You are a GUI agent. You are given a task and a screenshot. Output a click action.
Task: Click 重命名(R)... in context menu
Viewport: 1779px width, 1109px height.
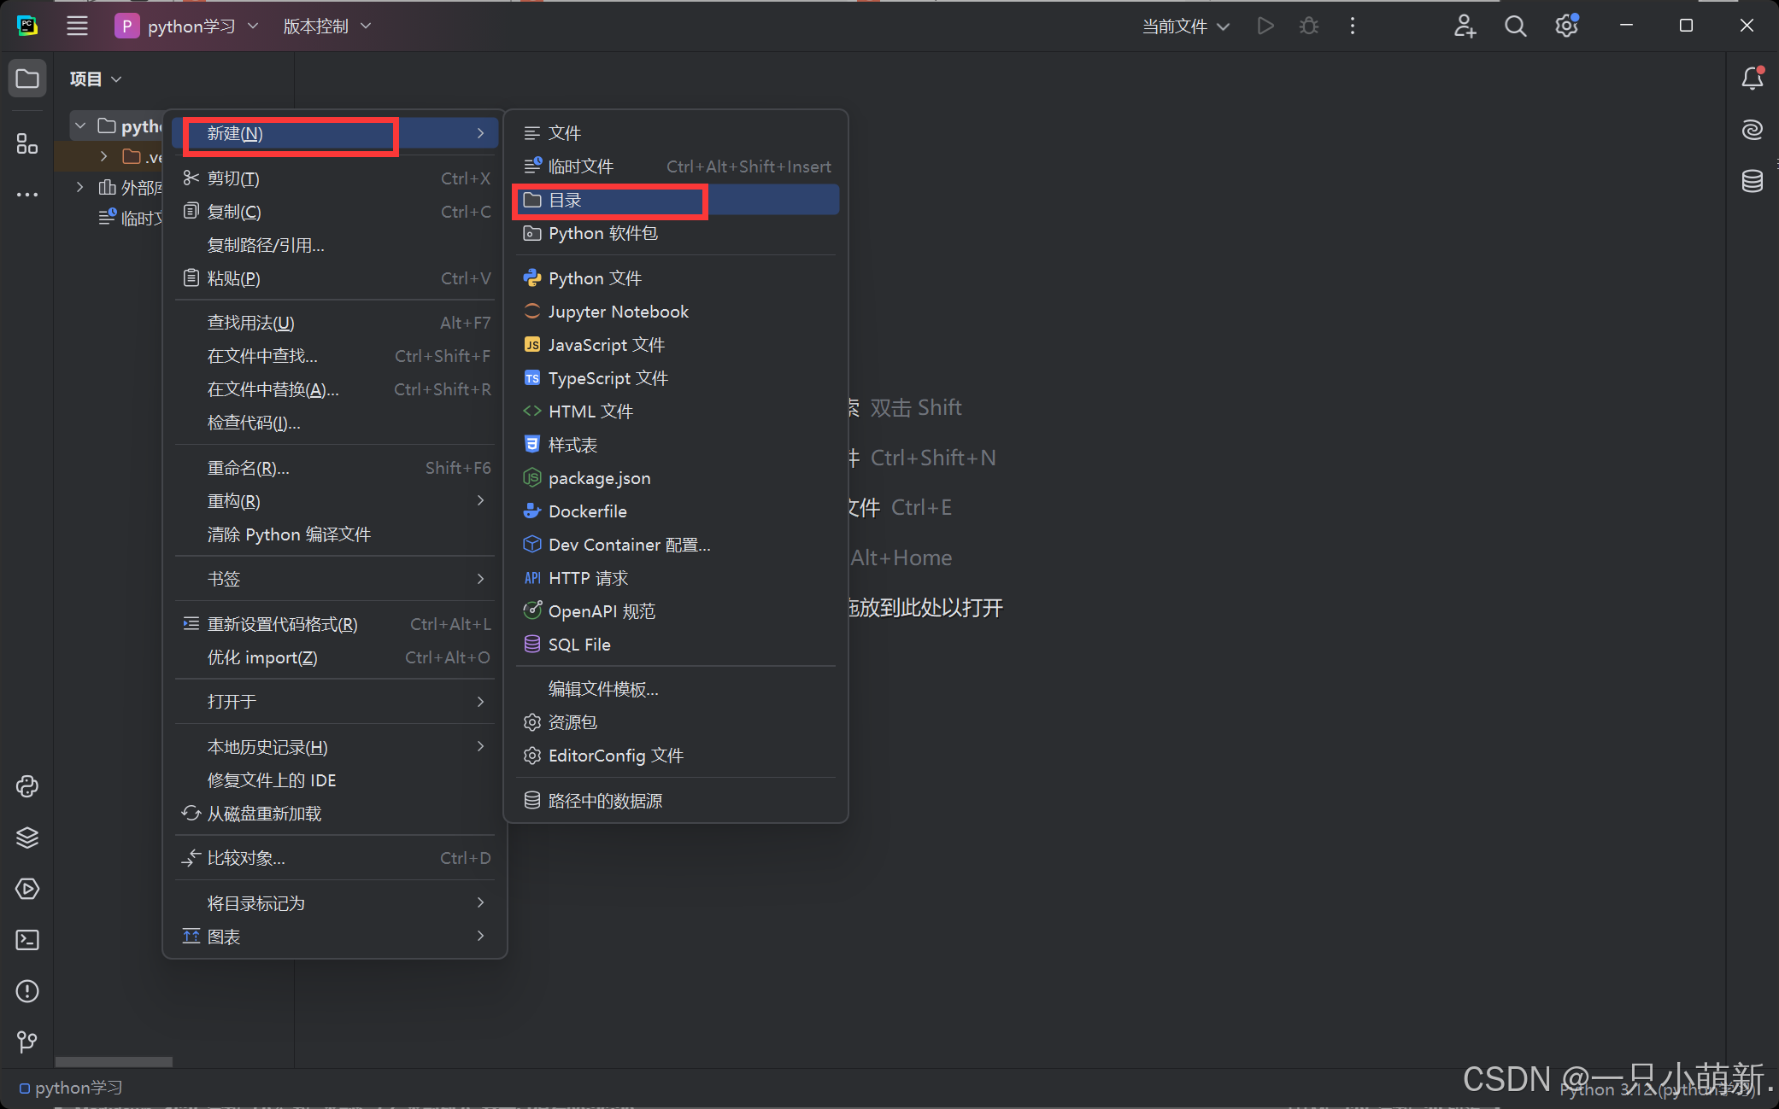click(248, 468)
